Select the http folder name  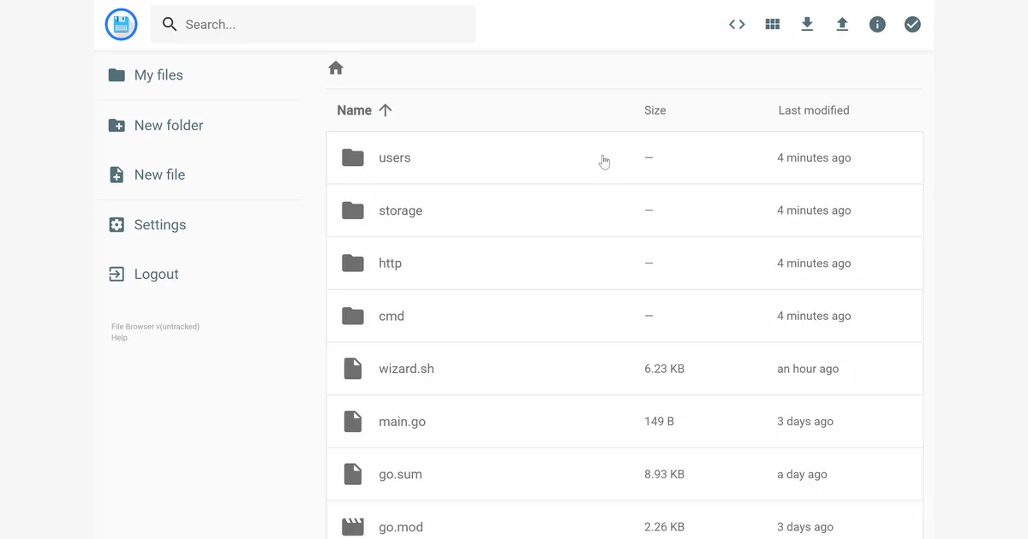pos(390,264)
